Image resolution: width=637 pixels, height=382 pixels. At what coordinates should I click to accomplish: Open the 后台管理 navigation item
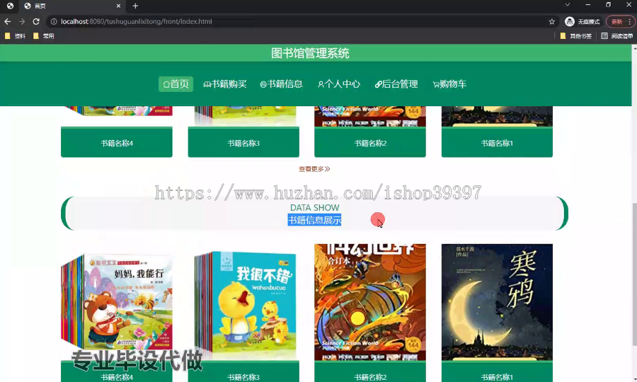pyautogui.click(x=396, y=84)
